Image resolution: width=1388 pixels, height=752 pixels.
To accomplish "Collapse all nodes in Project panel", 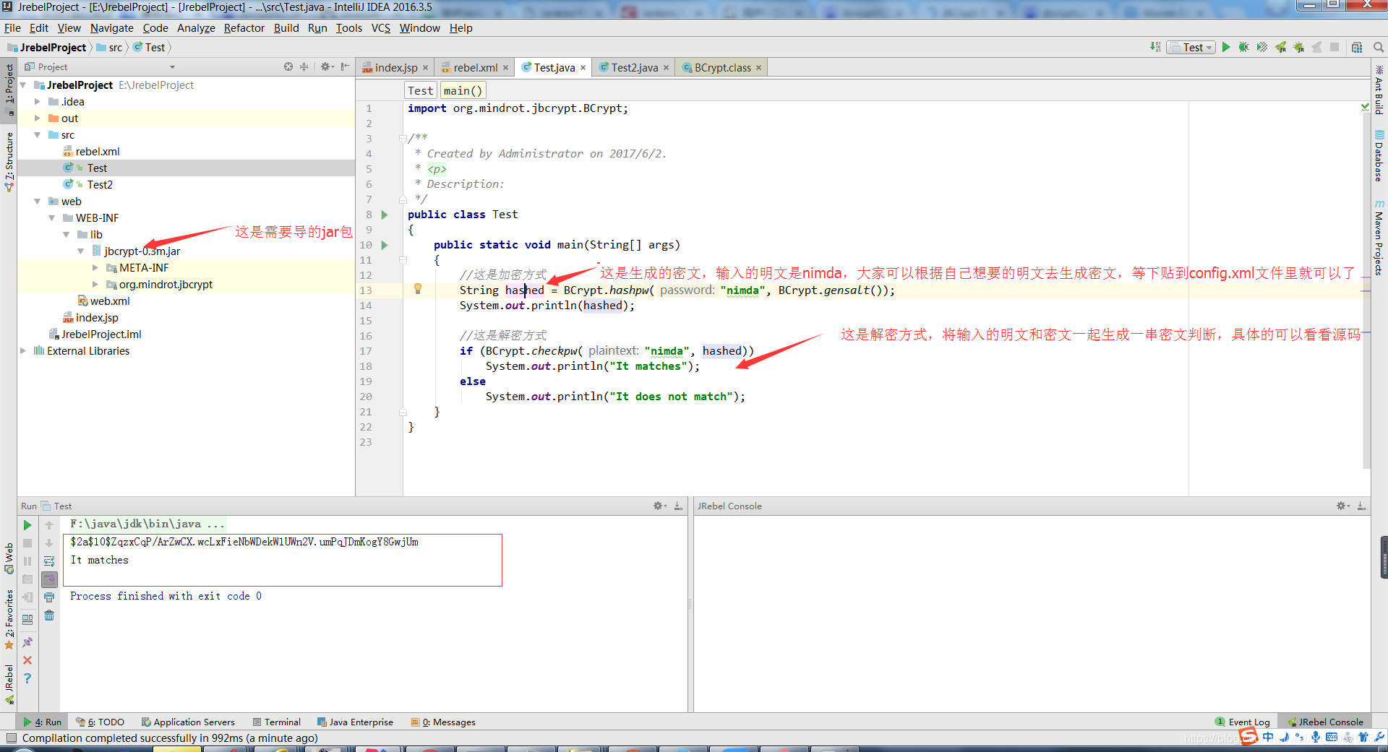I will pos(304,66).
